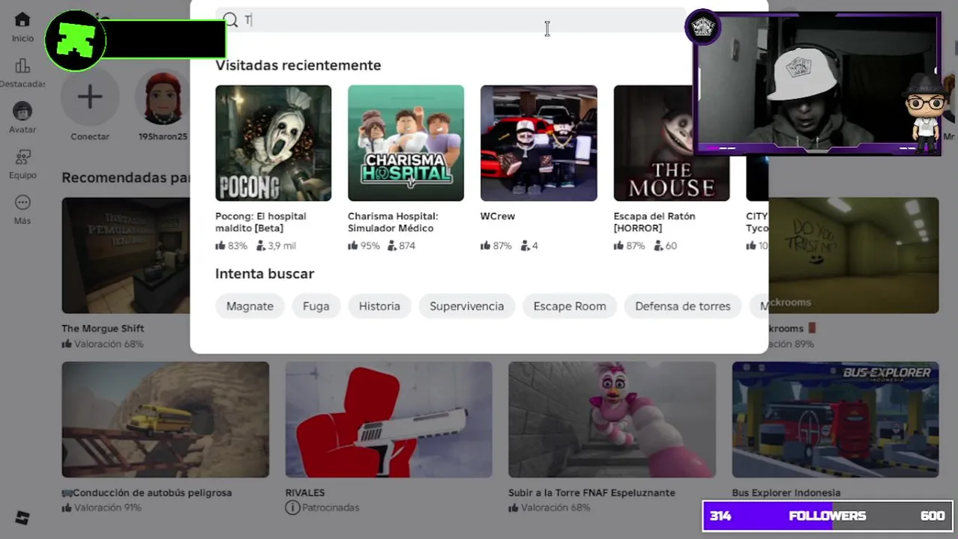Screen dimensions: 958x539
Task: Open Escapa del Ratón game thumbnail
Action: point(671,143)
